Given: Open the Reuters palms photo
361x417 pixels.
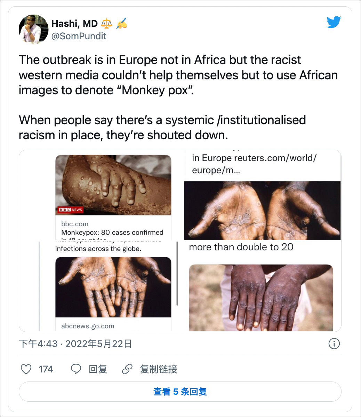Looking at the screenshot, I should coord(262,210).
